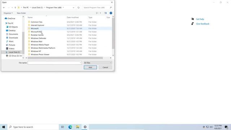Click This PC breadcrumb in address bar

[26, 8]
